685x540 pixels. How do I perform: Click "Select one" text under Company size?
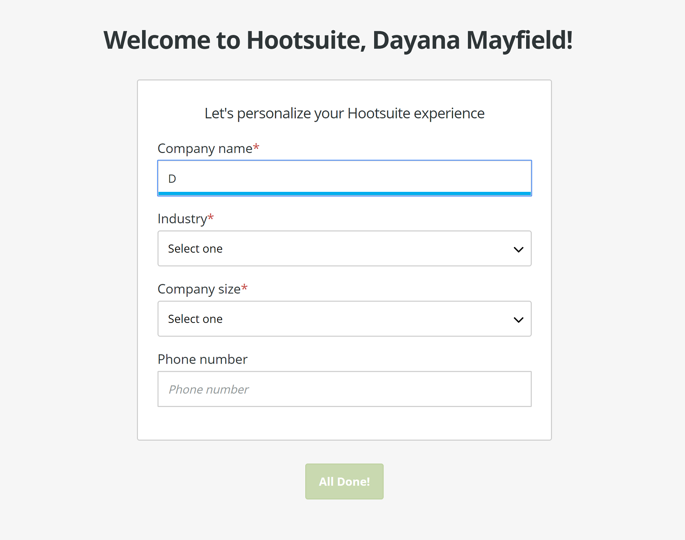195,319
